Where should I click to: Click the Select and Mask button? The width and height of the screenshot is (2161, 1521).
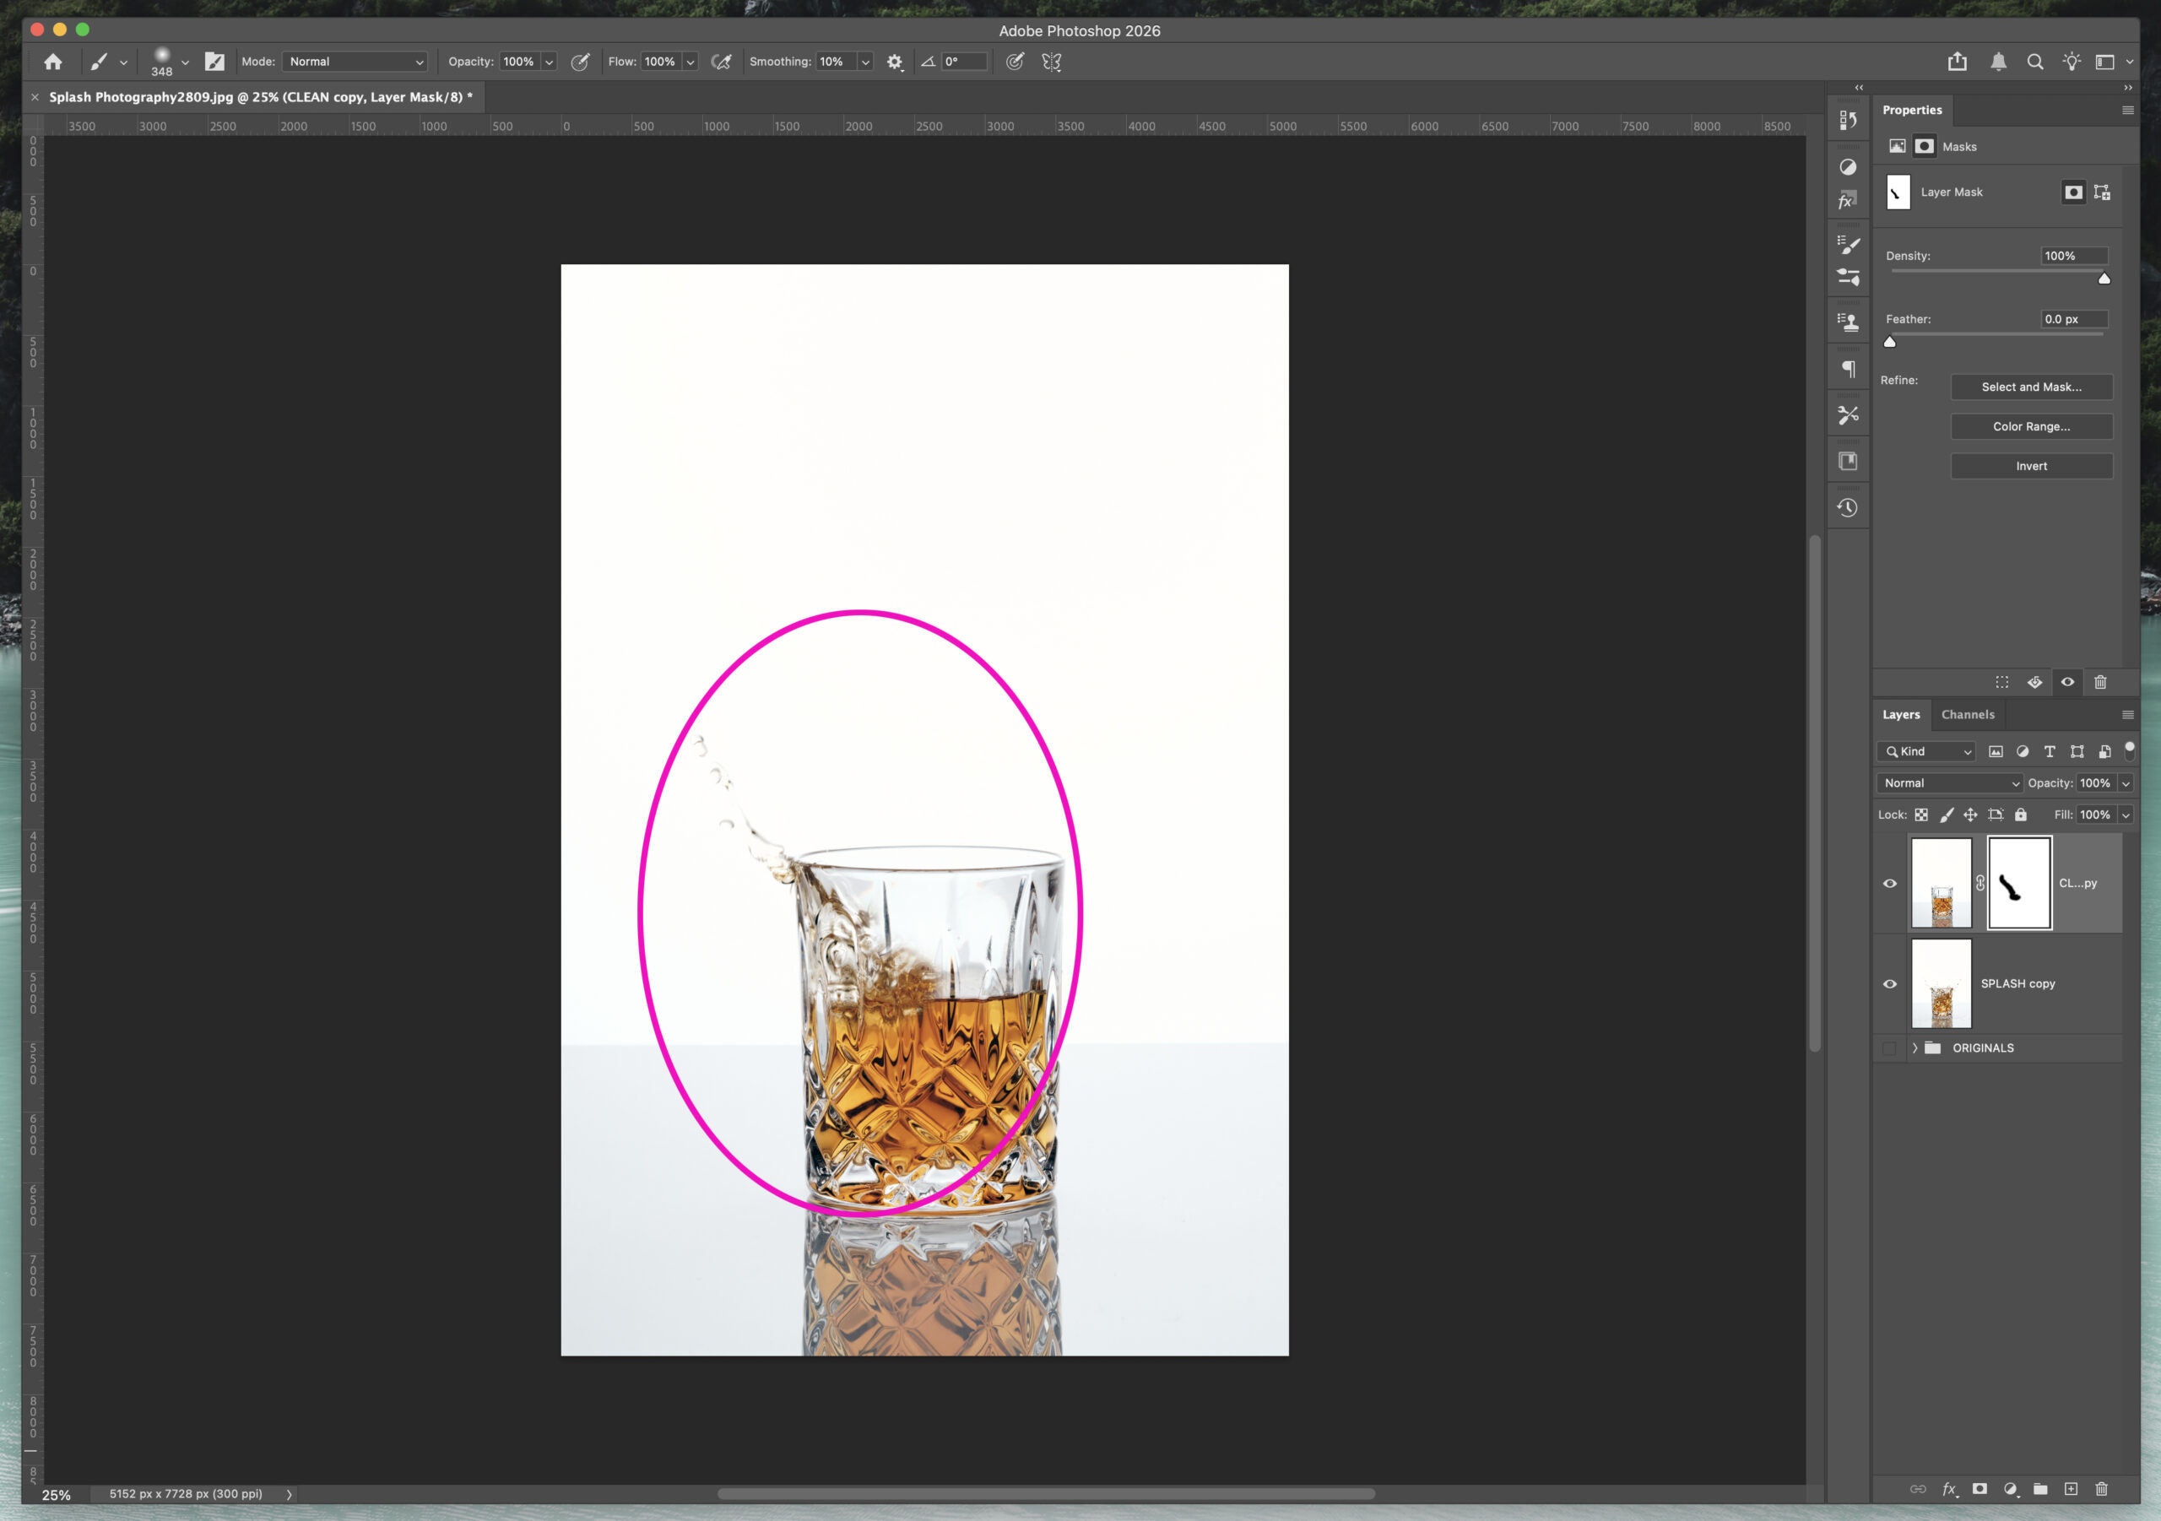coord(2031,387)
